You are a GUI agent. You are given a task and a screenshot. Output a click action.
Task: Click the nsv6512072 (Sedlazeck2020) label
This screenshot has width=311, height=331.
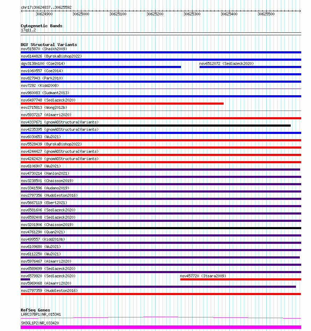pyautogui.click(x=226, y=63)
